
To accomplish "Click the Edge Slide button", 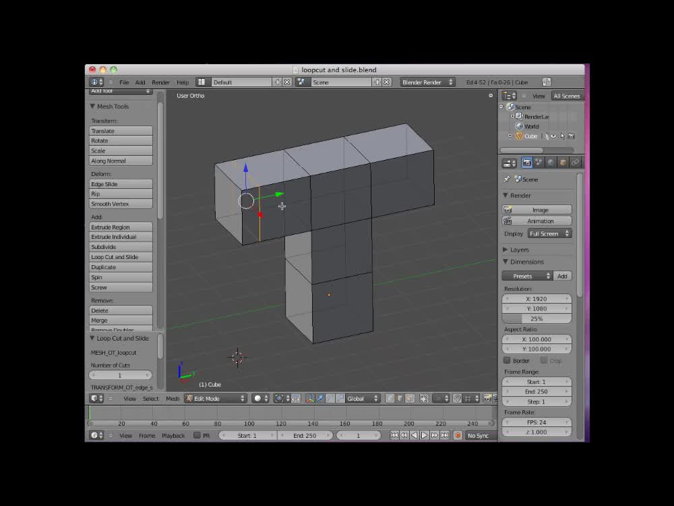I will [x=121, y=184].
